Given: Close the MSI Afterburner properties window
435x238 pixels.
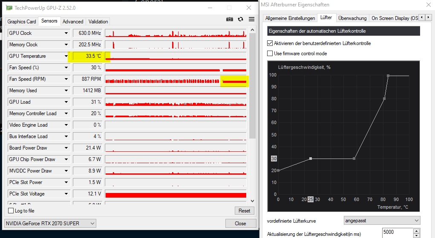Looking at the screenshot, I should [429, 5].
